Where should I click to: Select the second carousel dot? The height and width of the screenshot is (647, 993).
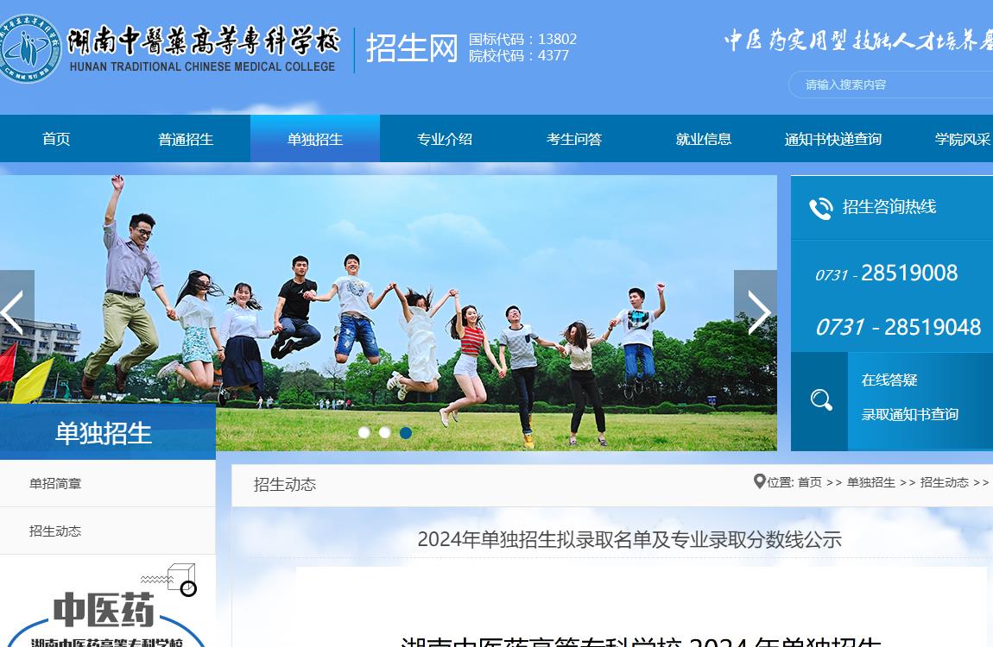click(x=384, y=432)
